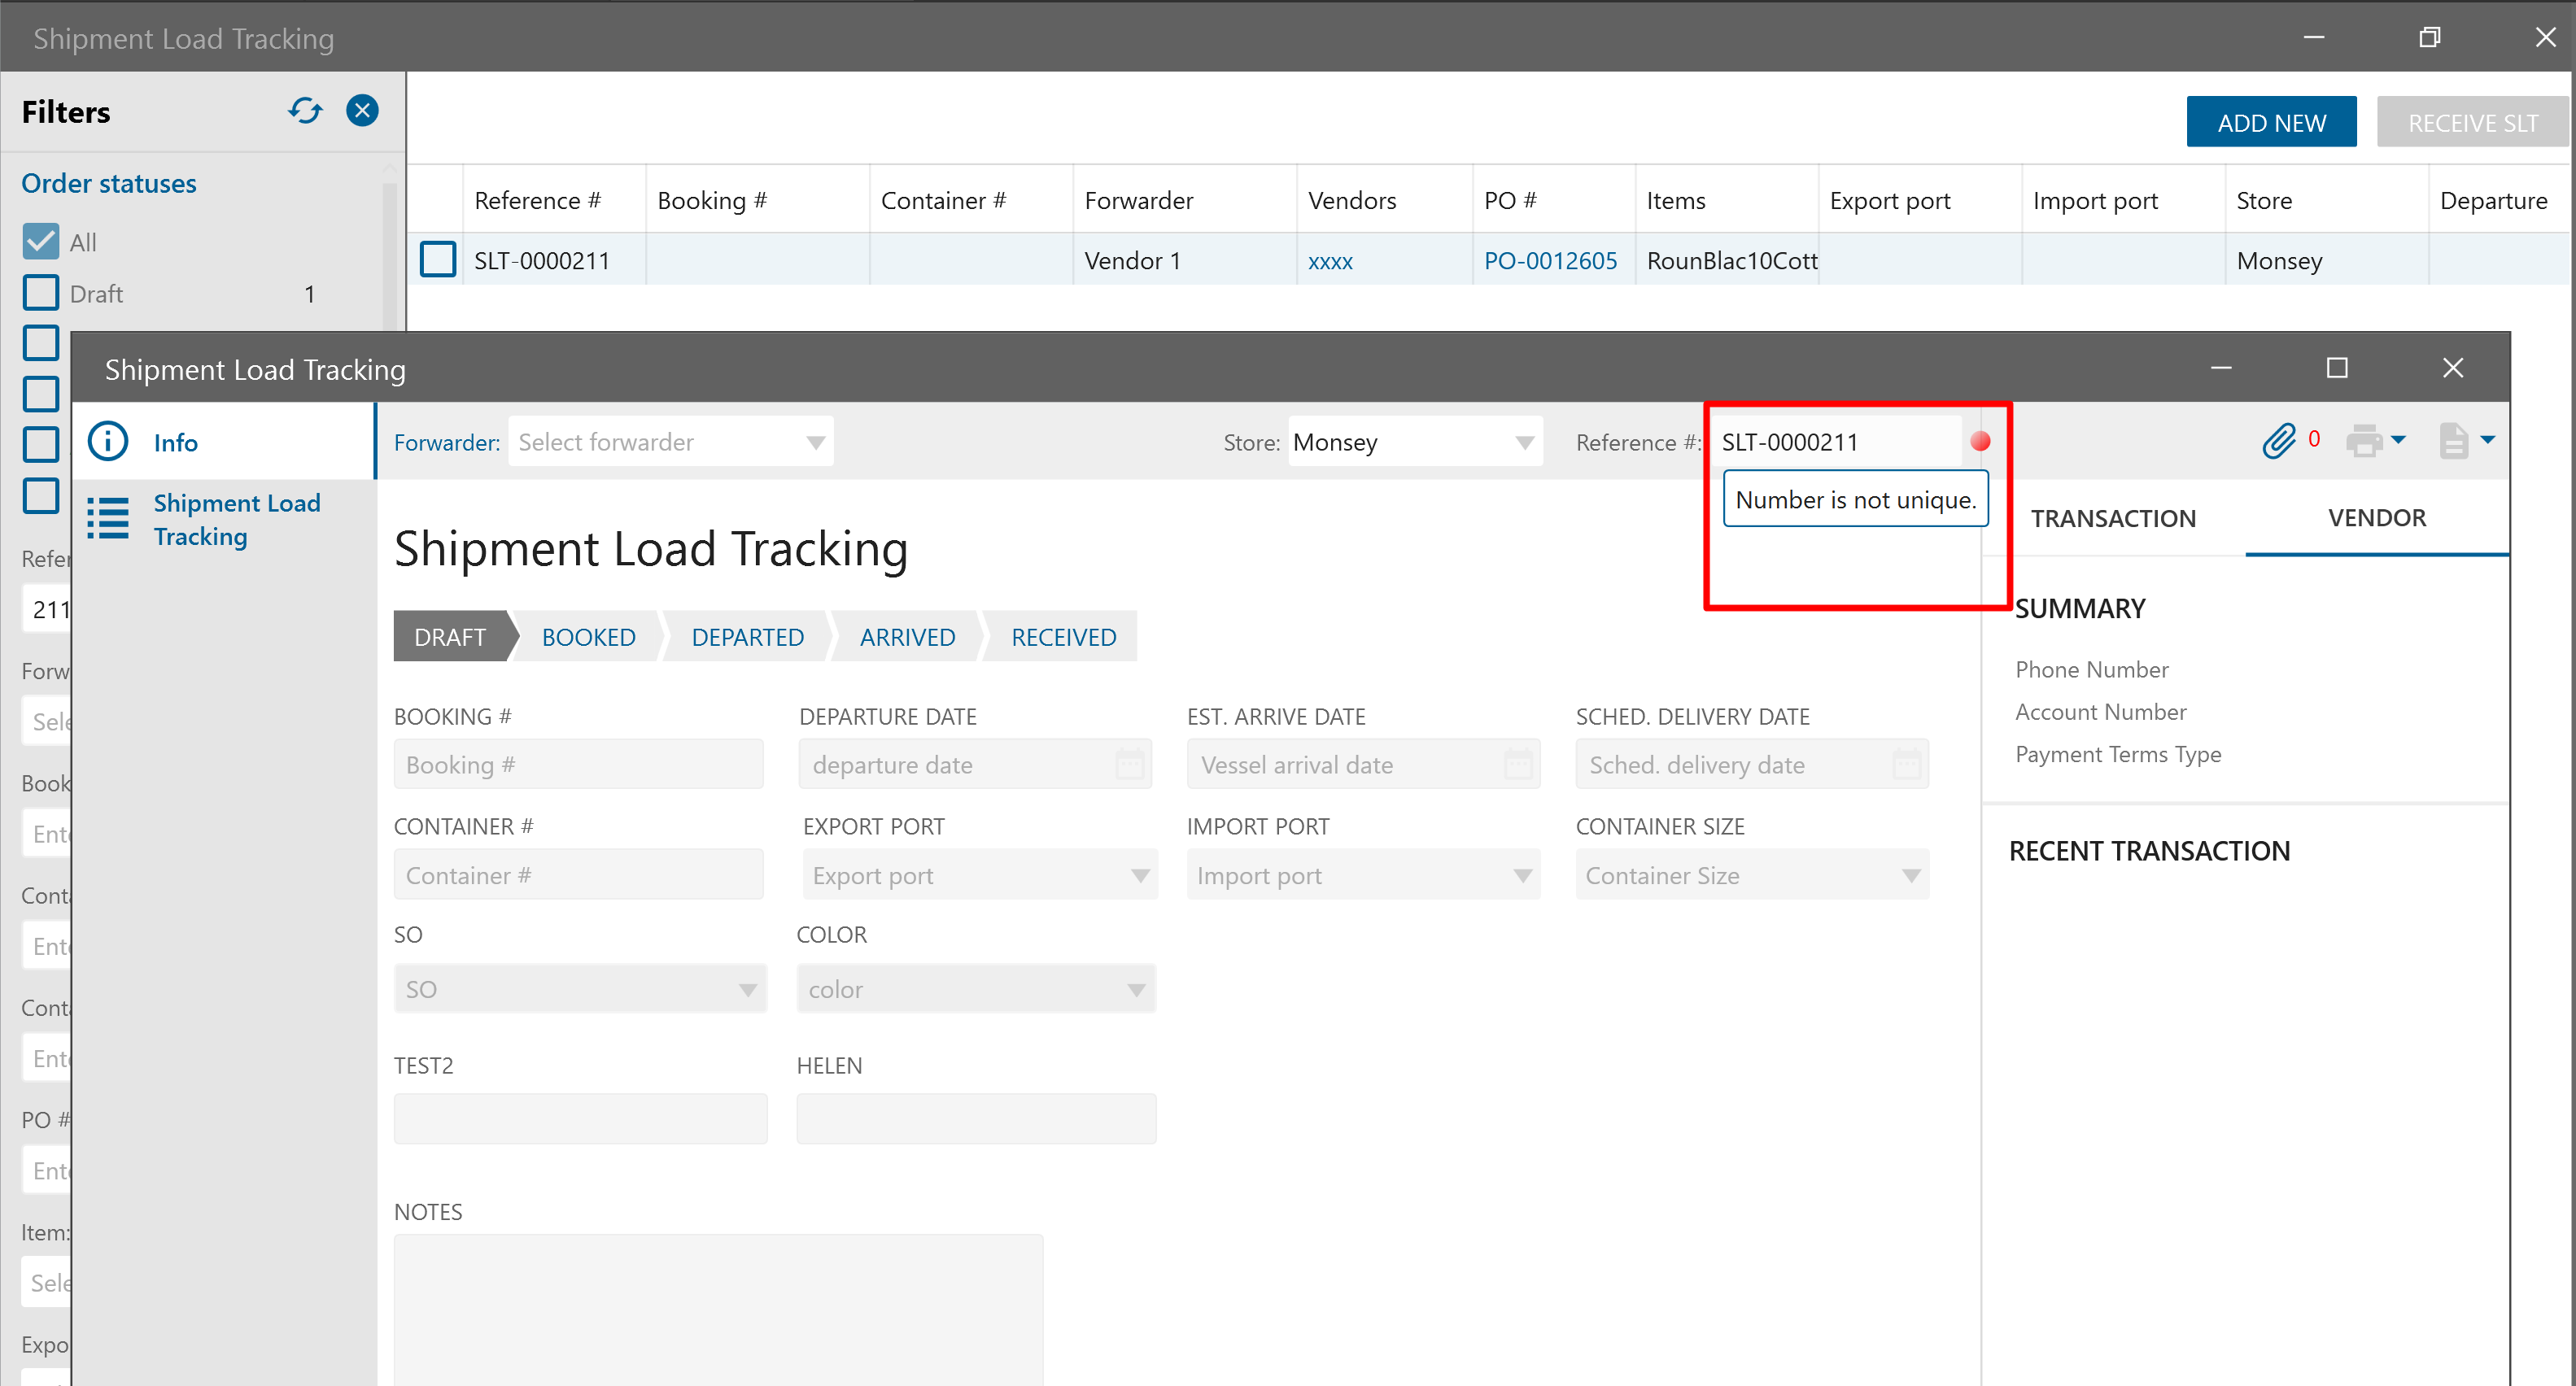Check the Draft status checkbox
2576x1386 pixels.
pos(41,293)
